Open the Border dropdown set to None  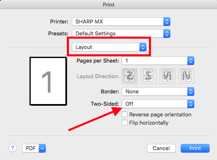tap(158, 92)
